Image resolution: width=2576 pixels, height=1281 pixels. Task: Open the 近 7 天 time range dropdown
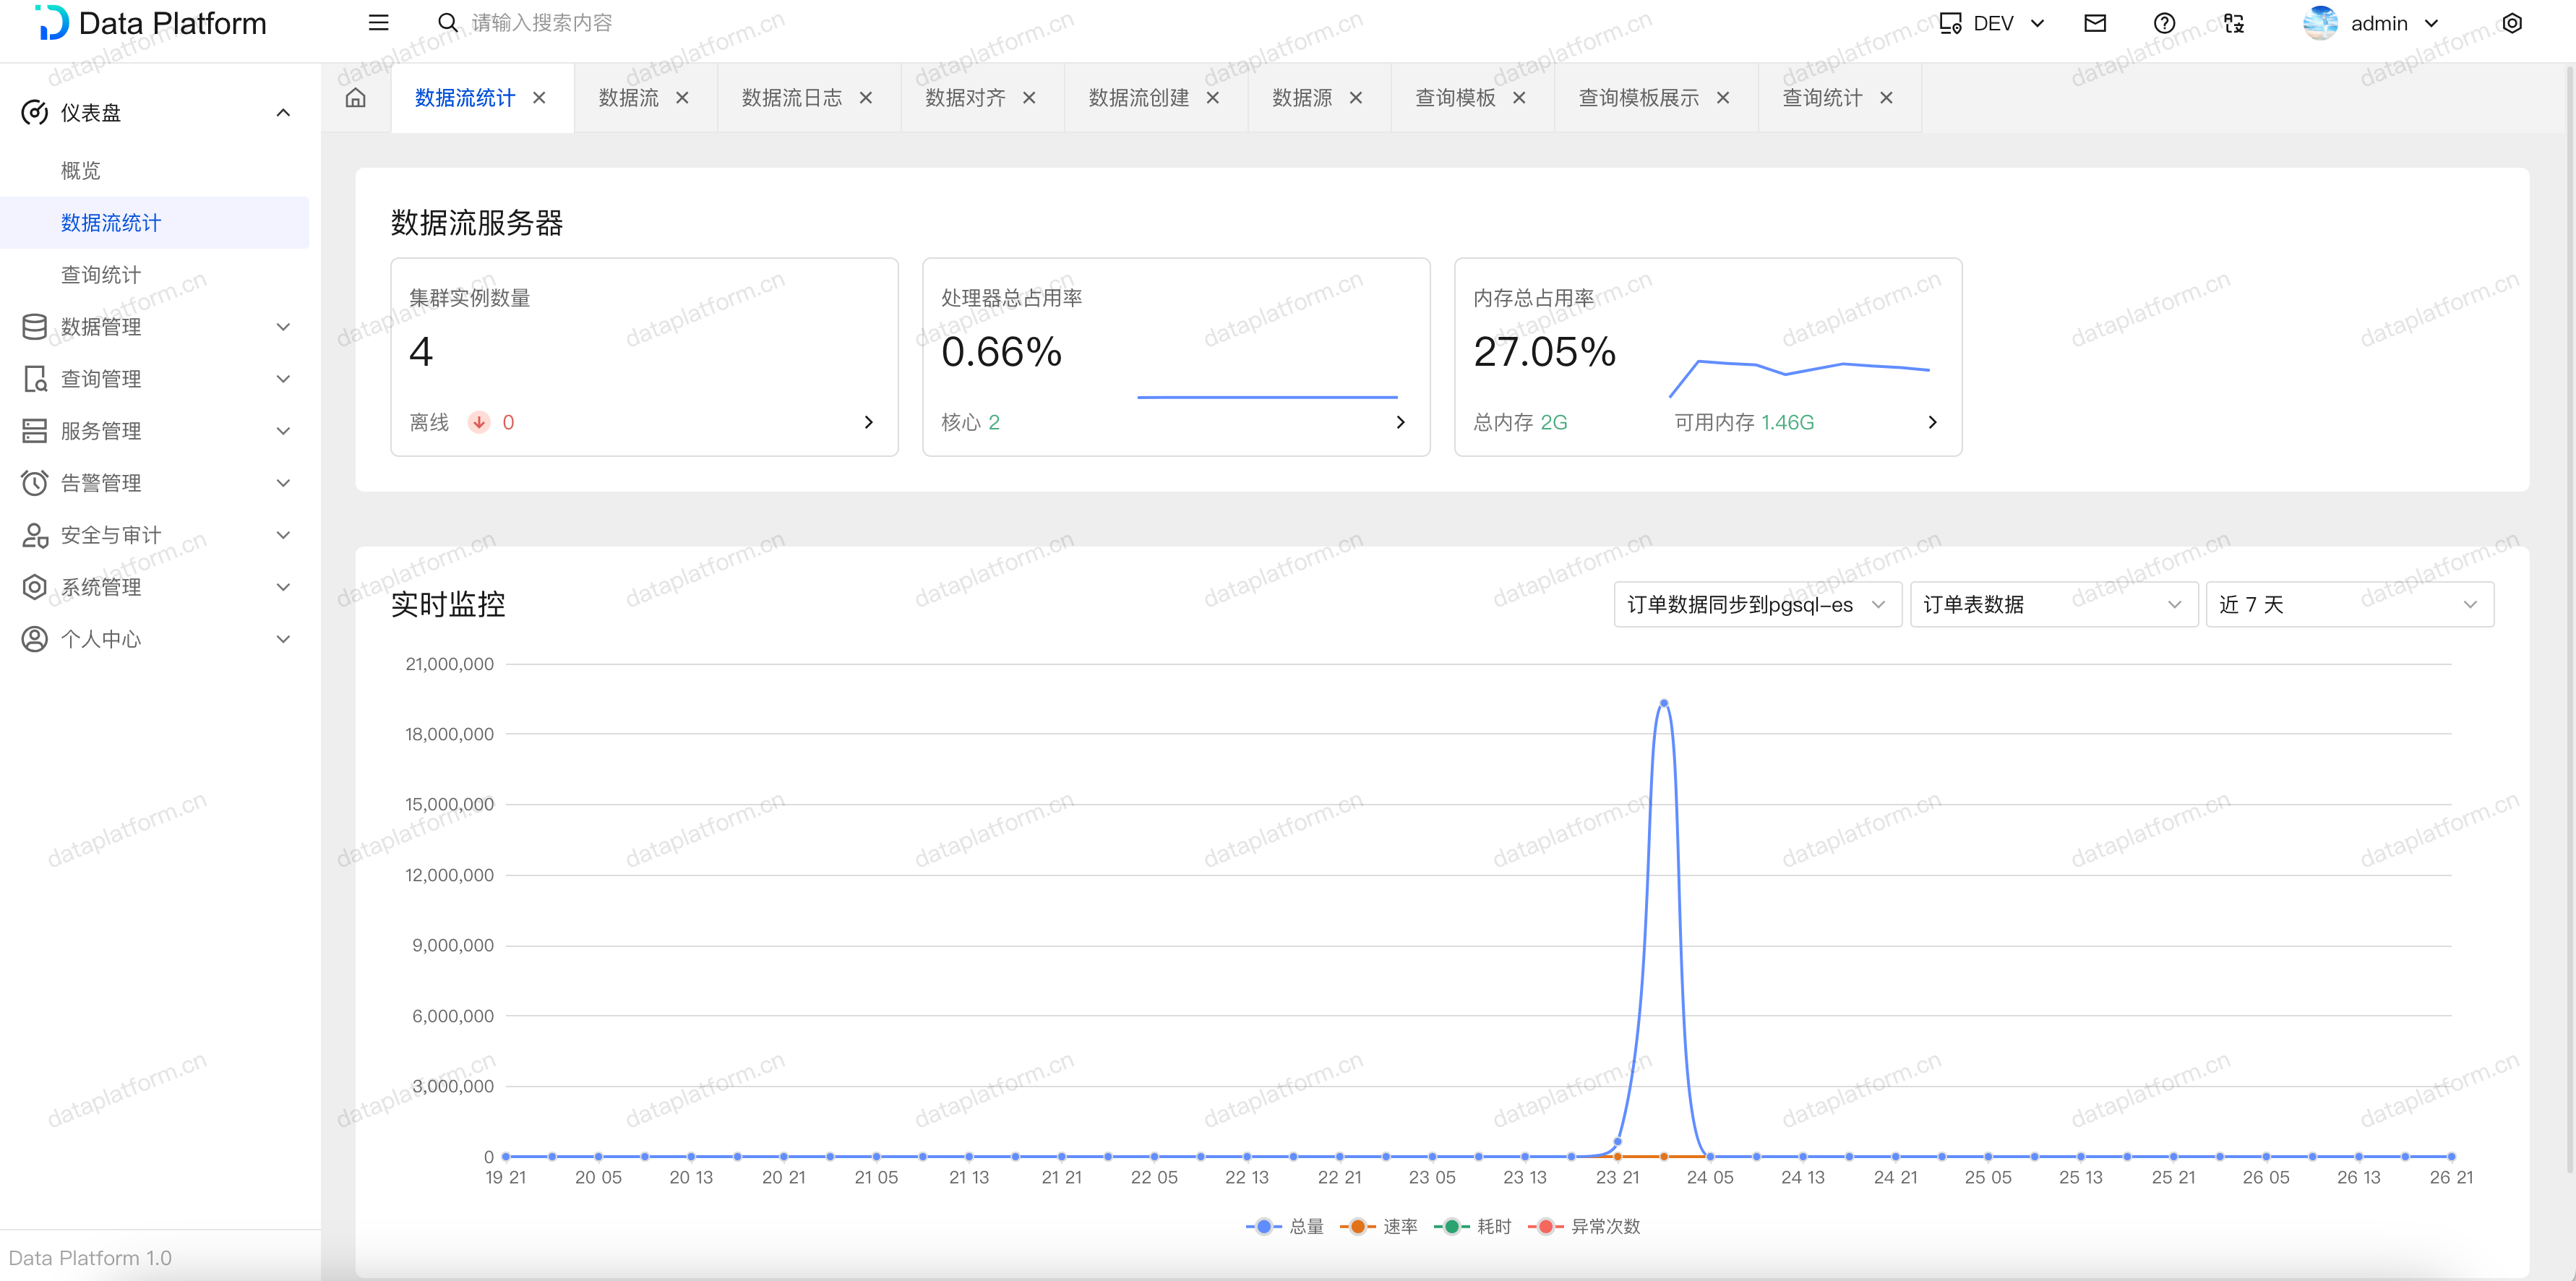[2349, 605]
